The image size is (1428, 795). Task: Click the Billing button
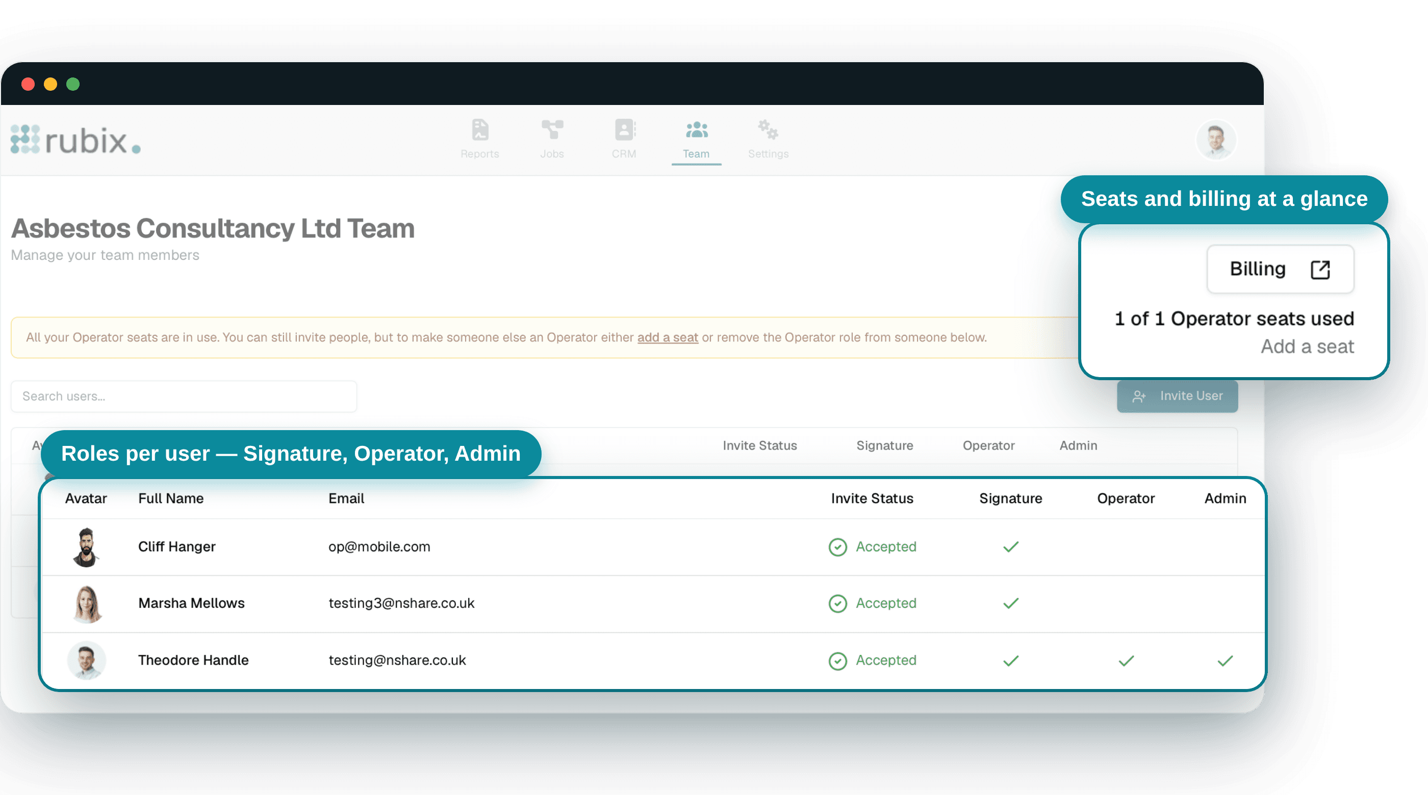click(x=1281, y=269)
